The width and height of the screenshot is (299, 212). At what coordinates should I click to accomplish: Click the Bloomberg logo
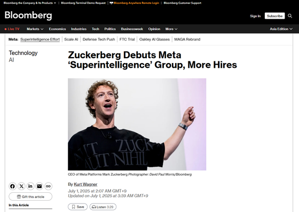coord(28,15)
